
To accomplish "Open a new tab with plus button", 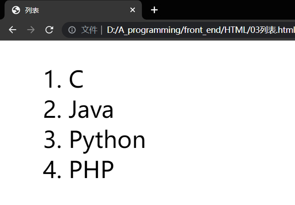I will (154, 10).
